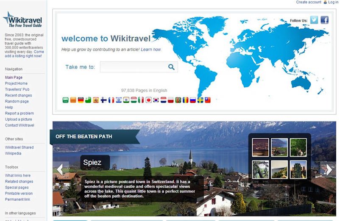Select the South Korean flag
Image resolution: width=340 pixels, height=221 pixels.
pyautogui.click(x=156, y=100)
